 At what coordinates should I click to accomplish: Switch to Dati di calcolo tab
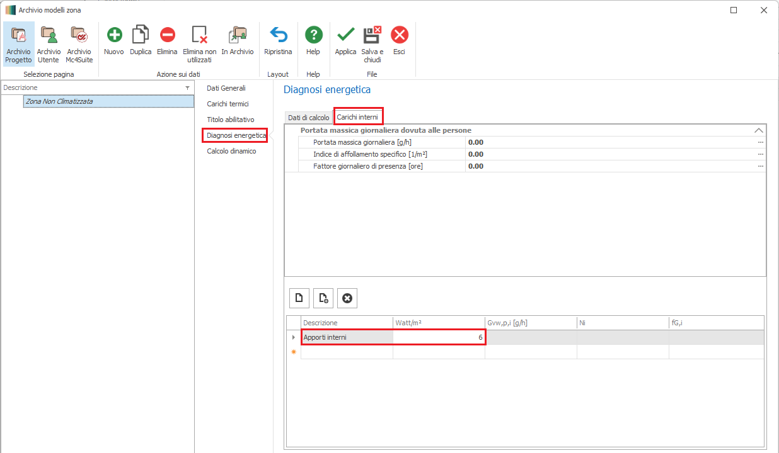tap(308, 118)
